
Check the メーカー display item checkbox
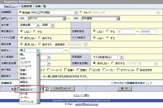104,70
